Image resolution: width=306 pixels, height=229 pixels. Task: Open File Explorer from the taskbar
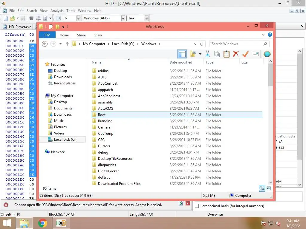pos(24,223)
